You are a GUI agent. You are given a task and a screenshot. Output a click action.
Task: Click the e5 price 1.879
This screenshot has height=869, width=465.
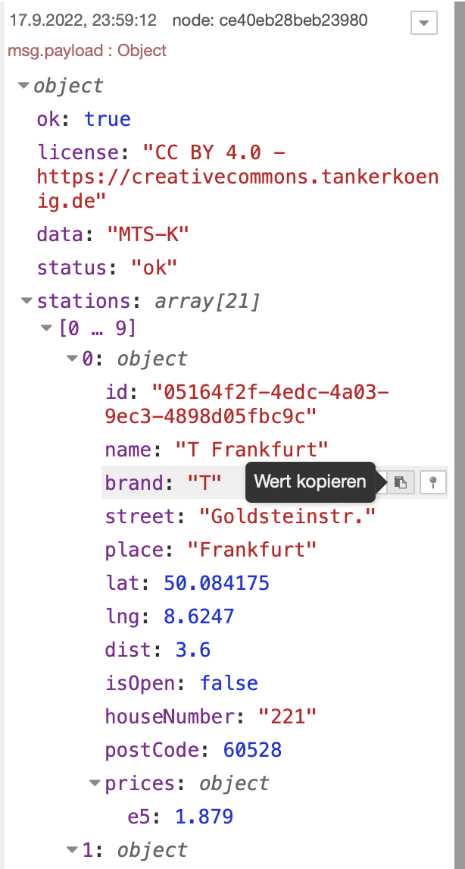(204, 817)
